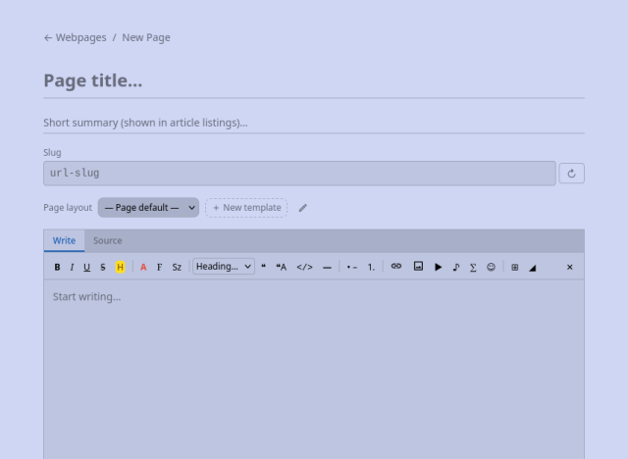Apply yellow highlight to text
Screen dimensions: 628x459
coord(120,267)
